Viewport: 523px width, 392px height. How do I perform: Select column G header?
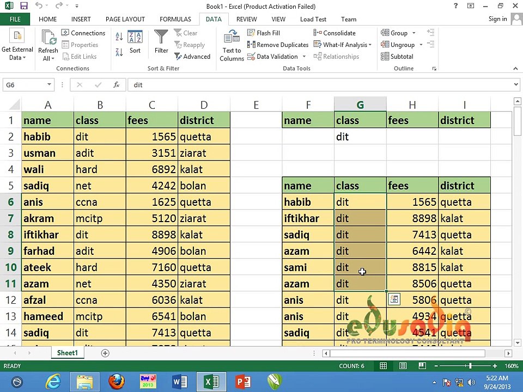[x=360, y=105]
